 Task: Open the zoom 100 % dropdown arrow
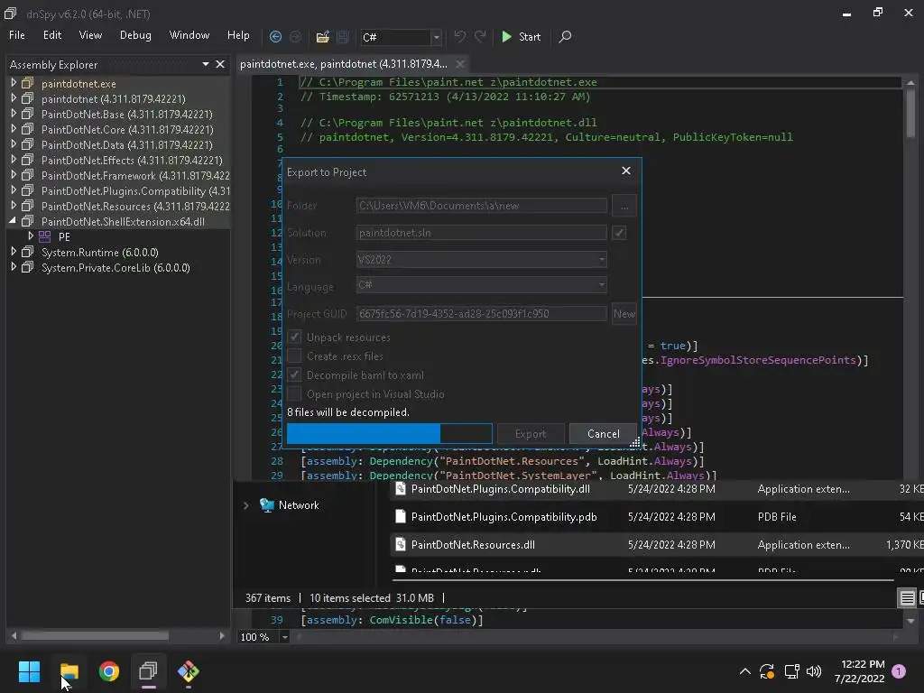point(284,637)
